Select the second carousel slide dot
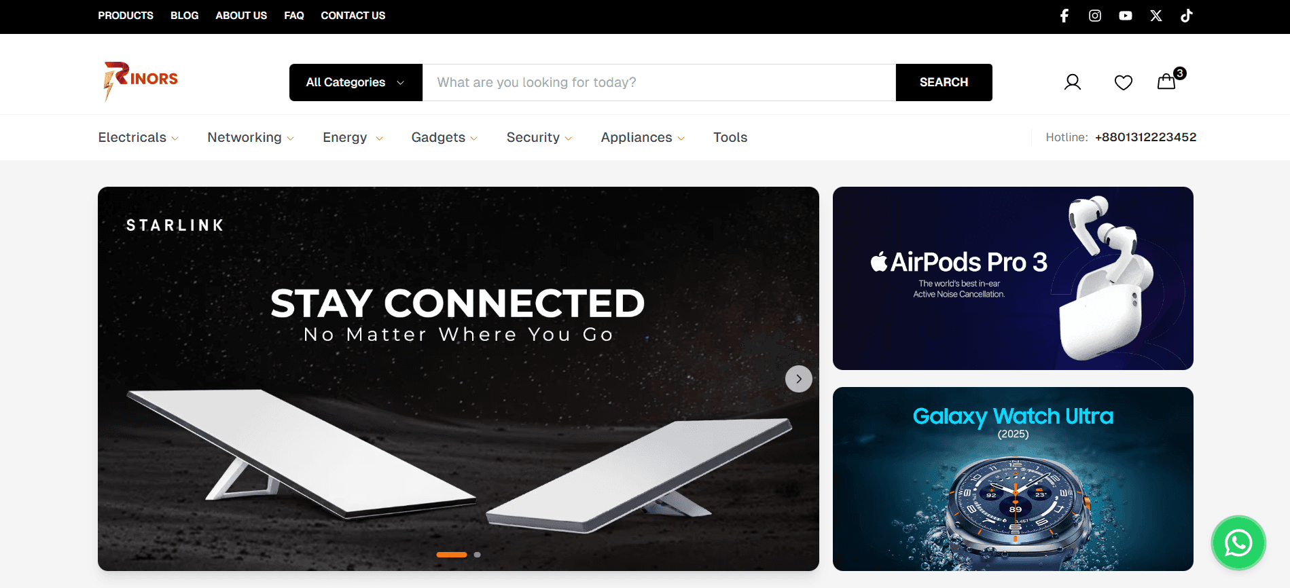The height and width of the screenshot is (588, 1290). 478,555
